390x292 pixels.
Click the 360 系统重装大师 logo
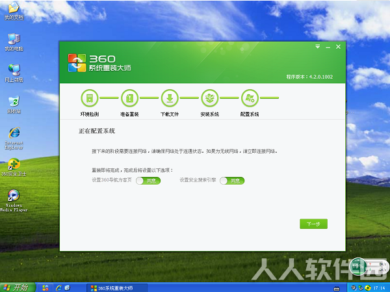(x=99, y=63)
